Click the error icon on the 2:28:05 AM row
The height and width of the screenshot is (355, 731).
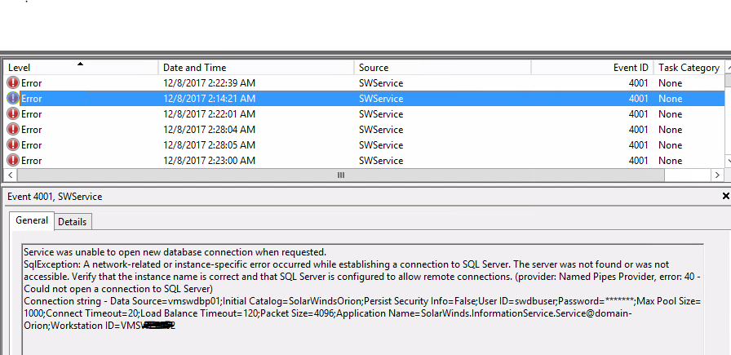13,145
